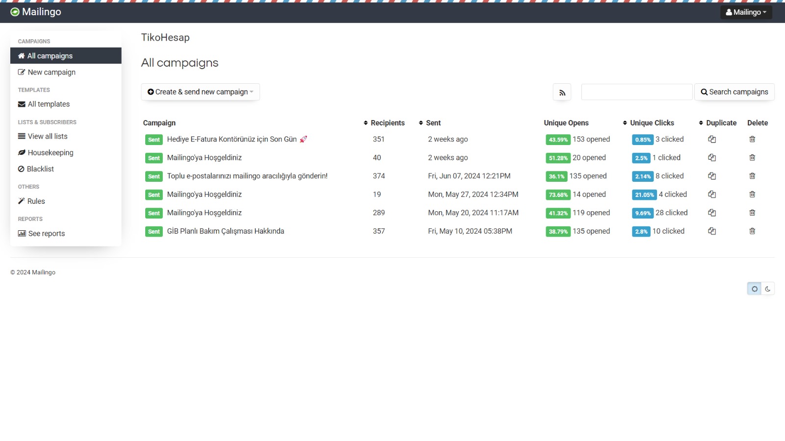The image size is (785, 441).
Task: Switch to dark theme moon toggle
Action: tap(768, 289)
